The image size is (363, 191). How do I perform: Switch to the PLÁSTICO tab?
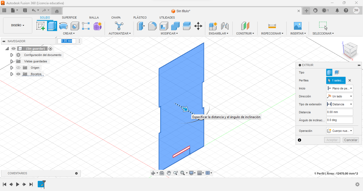point(140,18)
